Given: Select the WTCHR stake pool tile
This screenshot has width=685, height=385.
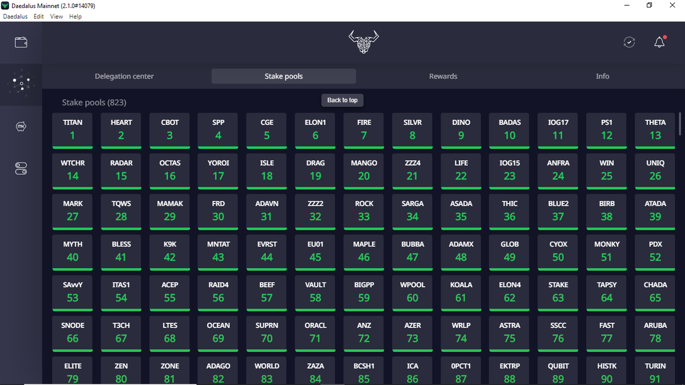Looking at the screenshot, I should (x=72, y=172).
